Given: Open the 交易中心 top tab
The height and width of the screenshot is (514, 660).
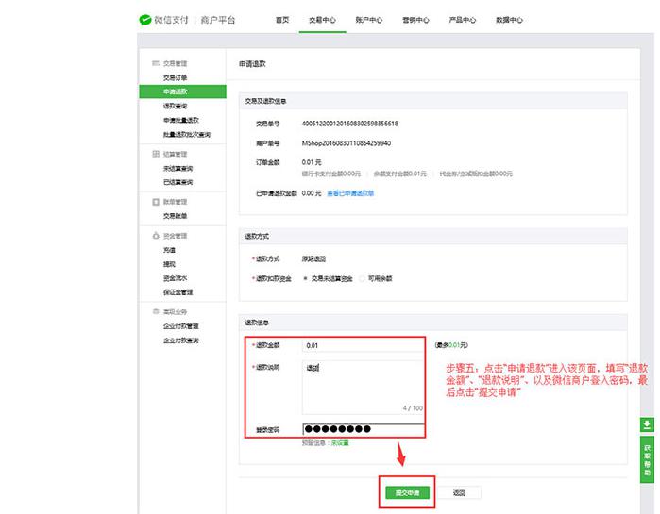Looking at the screenshot, I should [x=322, y=20].
